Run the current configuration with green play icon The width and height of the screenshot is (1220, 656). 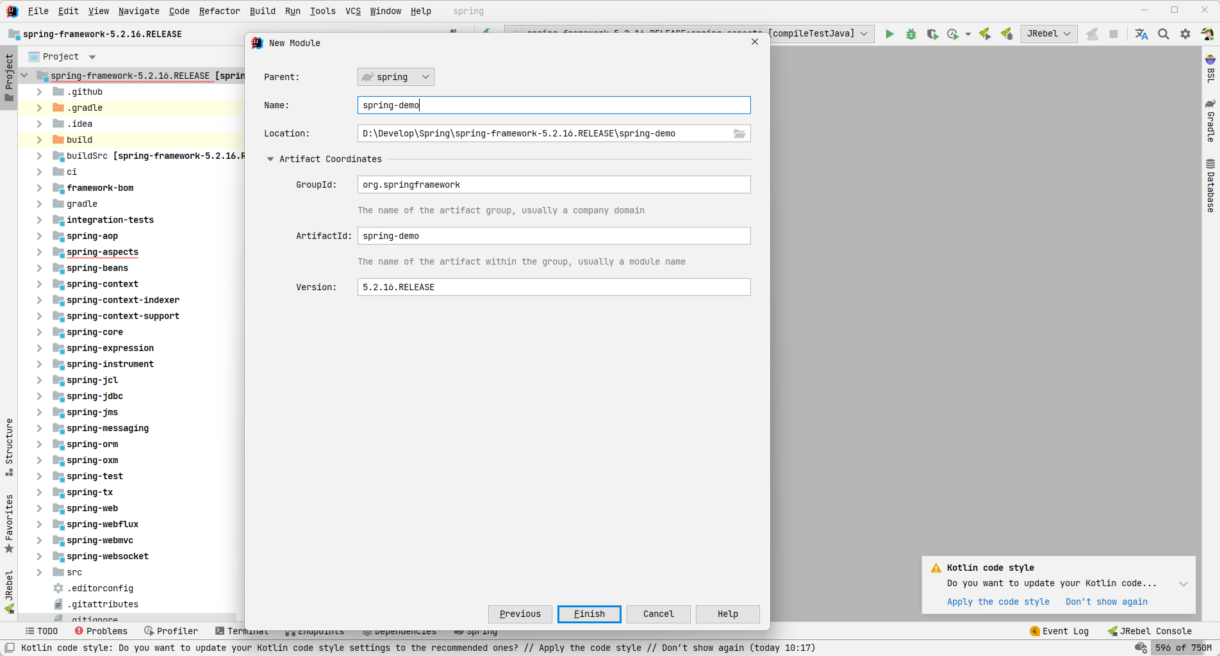[889, 34]
